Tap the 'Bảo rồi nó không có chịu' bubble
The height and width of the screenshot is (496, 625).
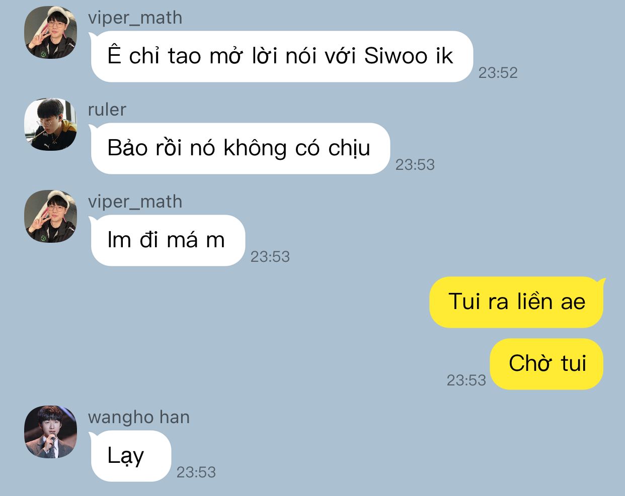tap(241, 148)
